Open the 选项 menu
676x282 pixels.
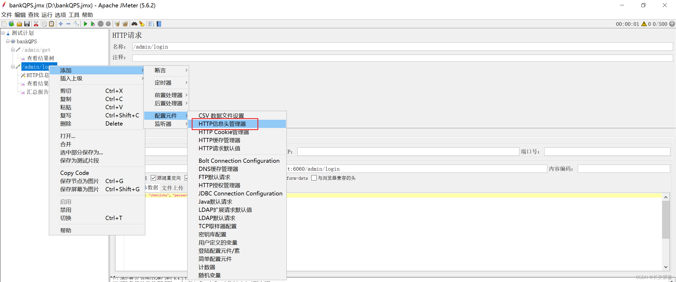tap(60, 15)
